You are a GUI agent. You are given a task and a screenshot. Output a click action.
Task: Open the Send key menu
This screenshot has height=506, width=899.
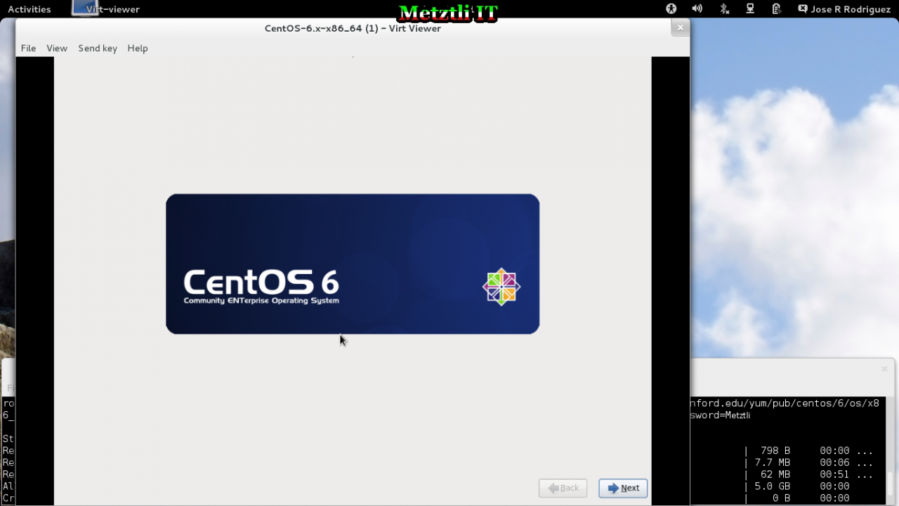click(x=98, y=48)
